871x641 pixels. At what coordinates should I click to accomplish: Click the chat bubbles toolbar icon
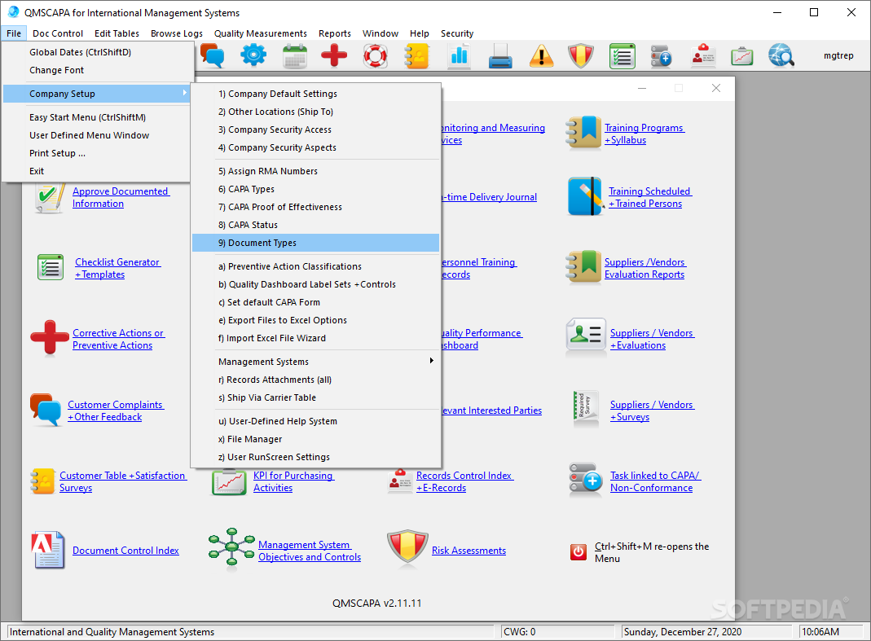point(212,55)
